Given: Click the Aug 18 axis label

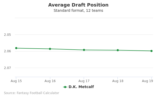Looking at the screenshot, I should (x=118, y=81).
